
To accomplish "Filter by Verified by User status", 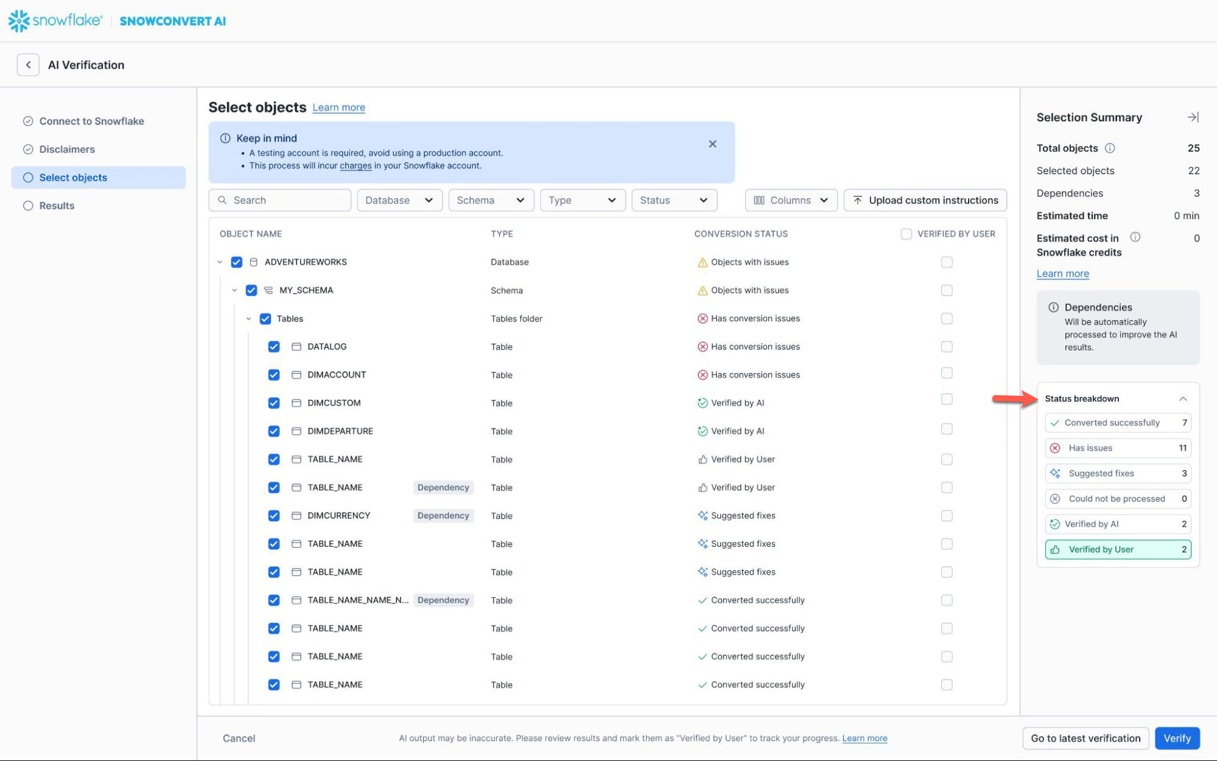I will 1118,549.
